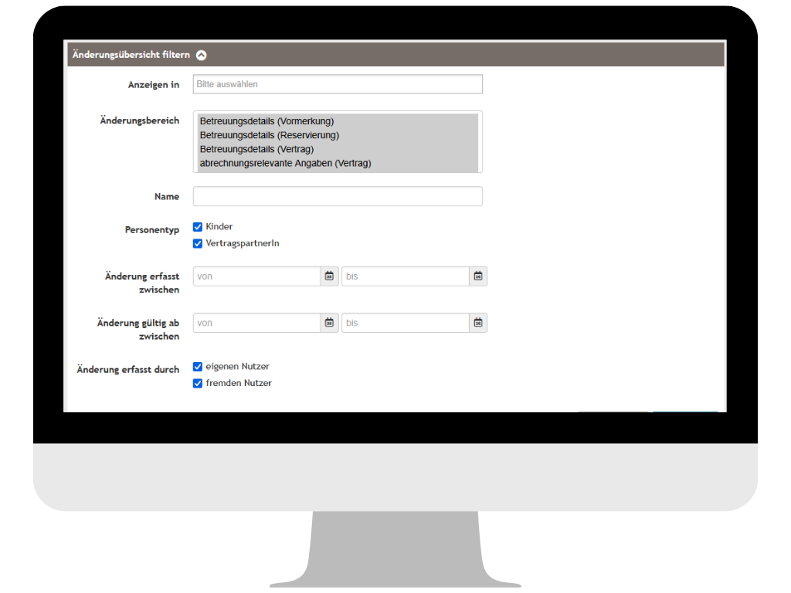Open the 'Anzeigen in' Bitte auswählen dropdown
791x593 pixels.
(338, 84)
